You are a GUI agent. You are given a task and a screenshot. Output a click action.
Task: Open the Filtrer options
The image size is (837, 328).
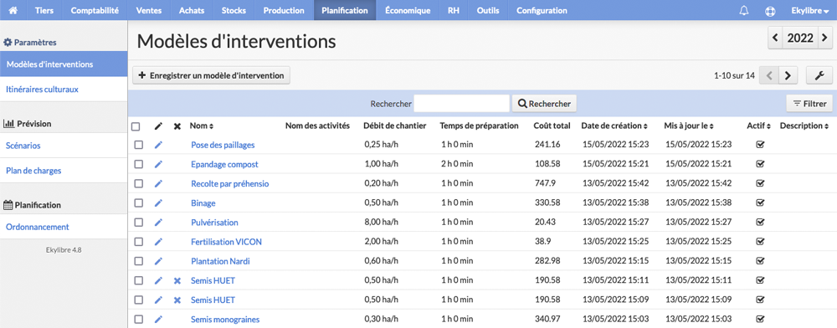pyautogui.click(x=809, y=104)
